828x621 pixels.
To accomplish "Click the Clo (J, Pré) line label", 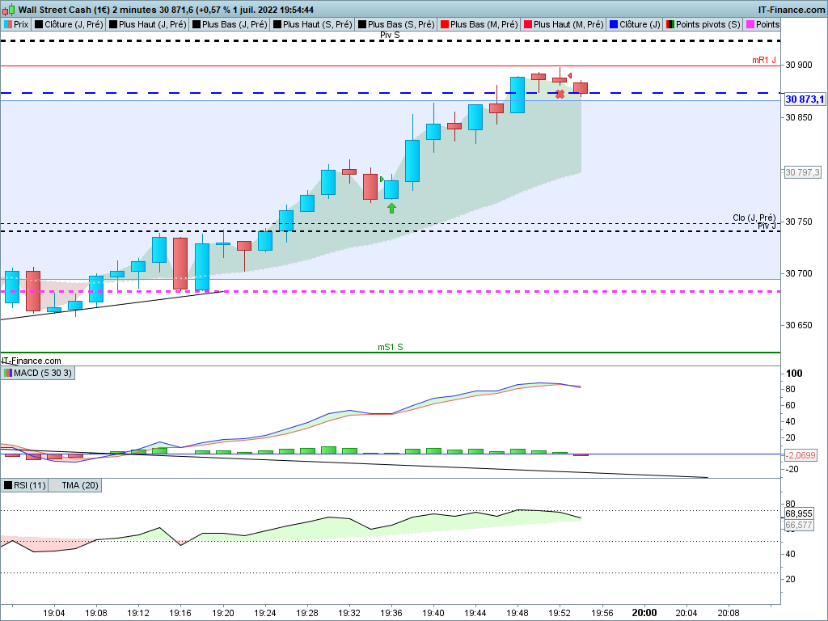I will tap(754, 218).
